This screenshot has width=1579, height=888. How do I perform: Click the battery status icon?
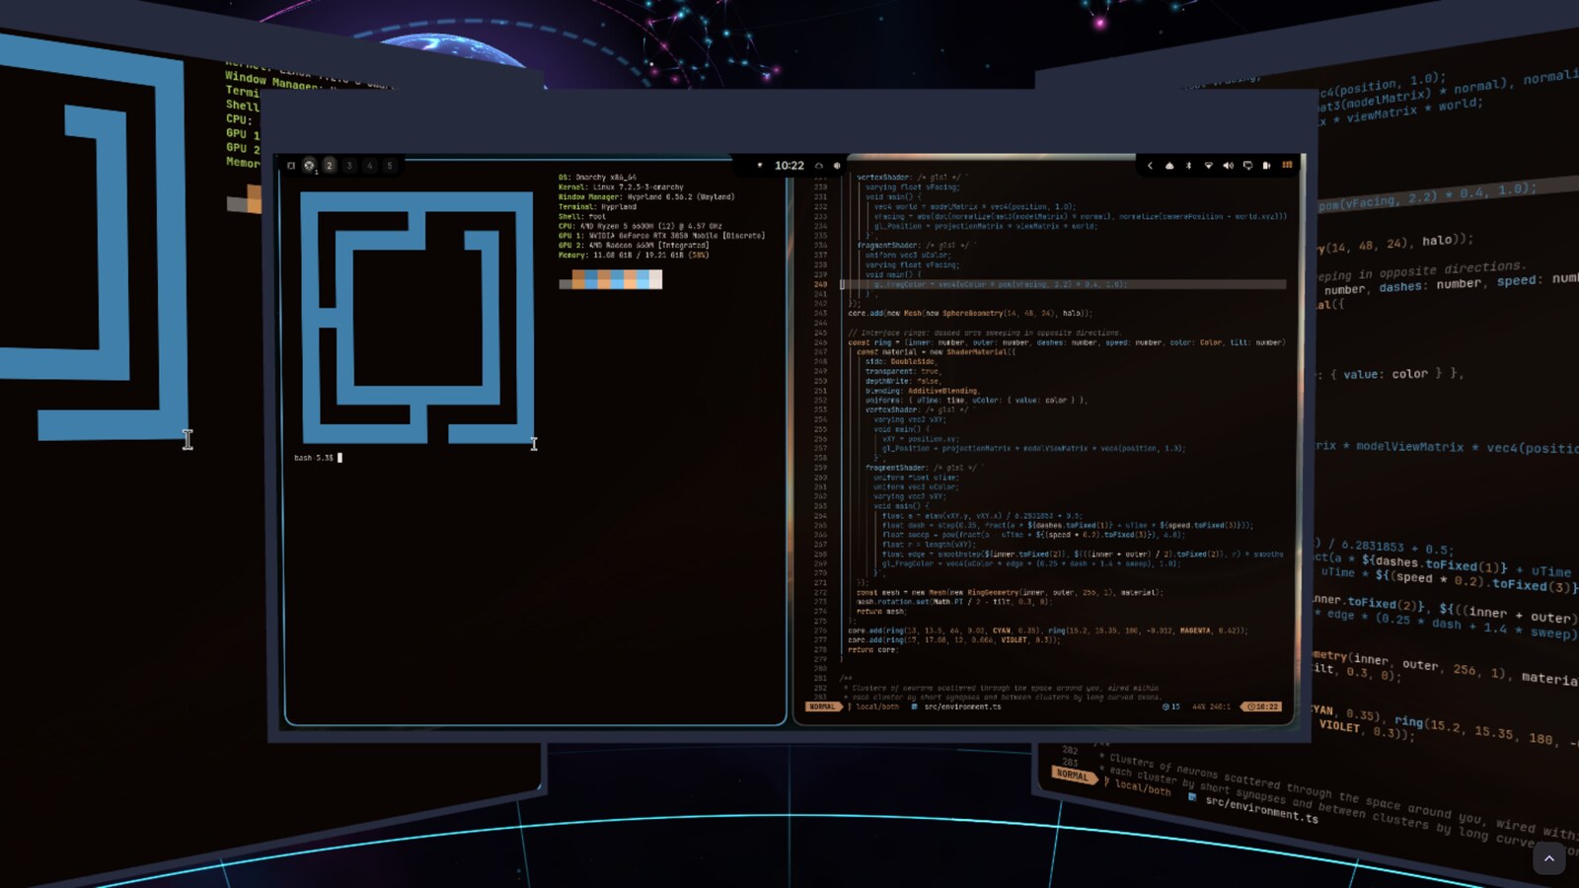(x=1266, y=166)
